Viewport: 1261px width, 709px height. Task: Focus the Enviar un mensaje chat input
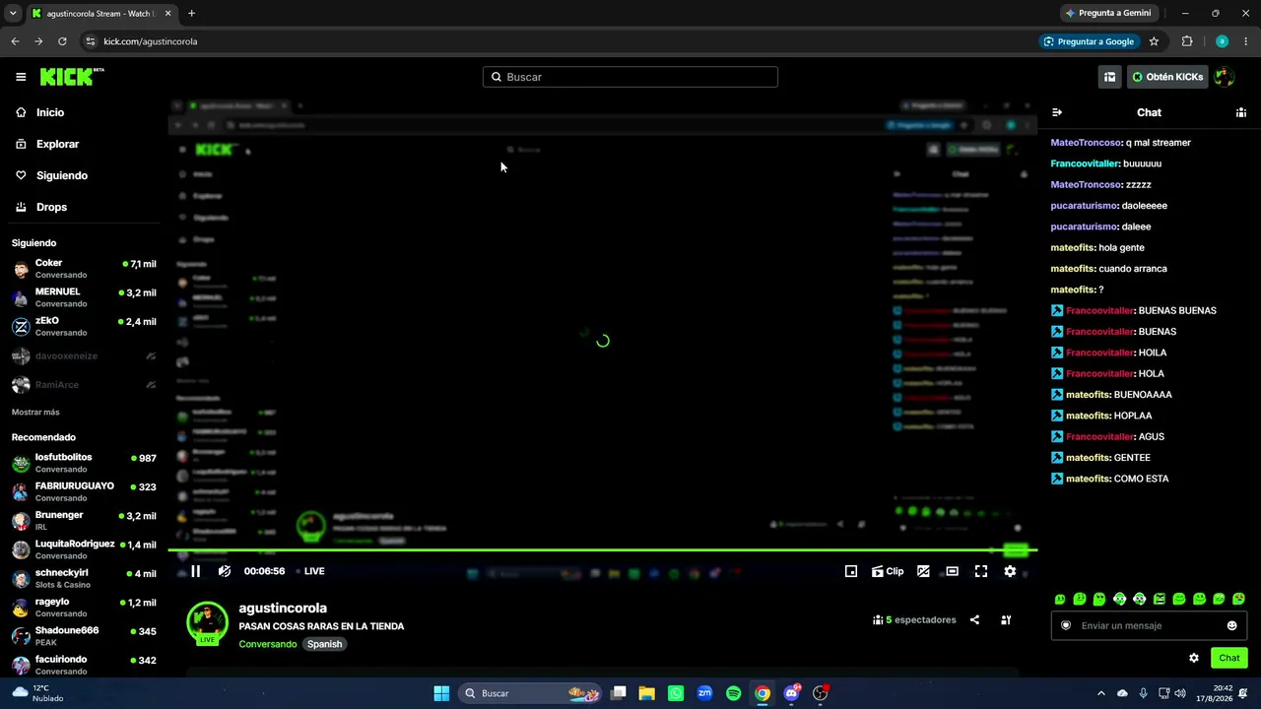[1149, 625]
